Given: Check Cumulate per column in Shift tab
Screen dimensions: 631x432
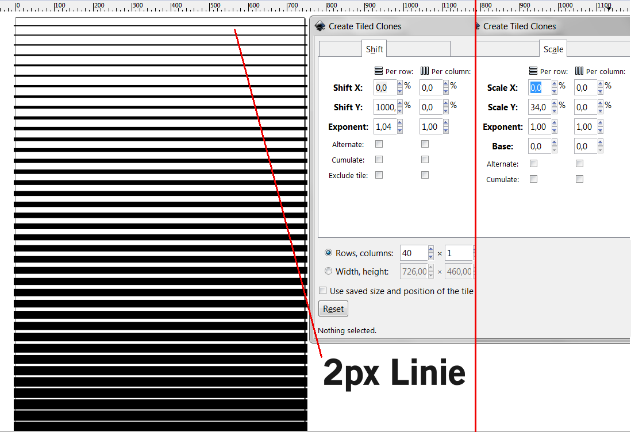Looking at the screenshot, I should 425,159.
